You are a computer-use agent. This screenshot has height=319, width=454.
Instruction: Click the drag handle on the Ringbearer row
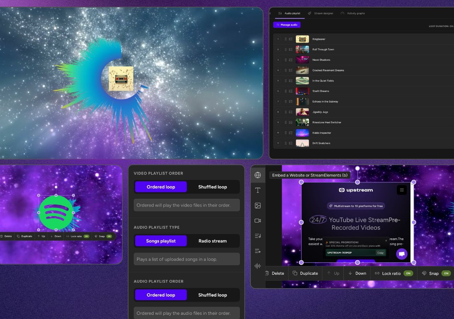286,39
